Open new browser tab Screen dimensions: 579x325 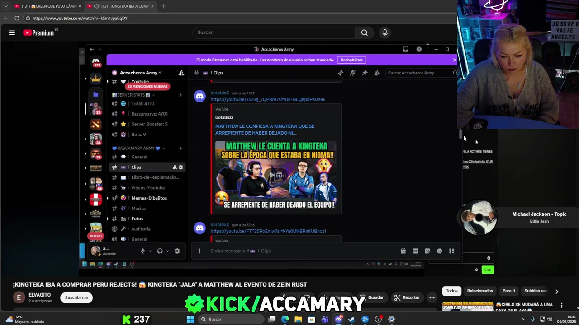(x=163, y=6)
